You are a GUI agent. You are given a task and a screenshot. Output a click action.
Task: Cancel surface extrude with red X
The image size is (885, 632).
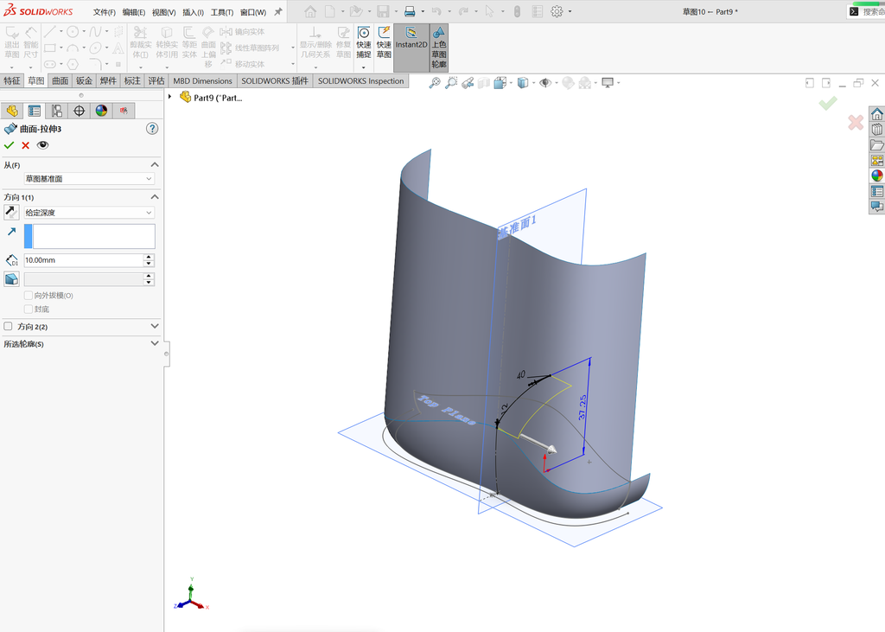click(x=25, y=145)
